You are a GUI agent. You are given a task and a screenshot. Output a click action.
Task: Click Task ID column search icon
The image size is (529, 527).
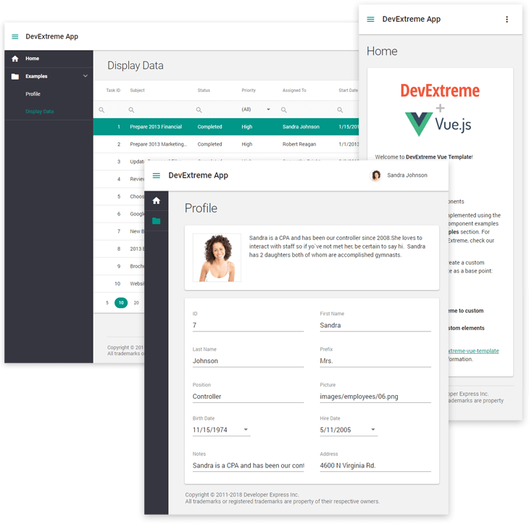pyautogui.click(x=101, y=110)
